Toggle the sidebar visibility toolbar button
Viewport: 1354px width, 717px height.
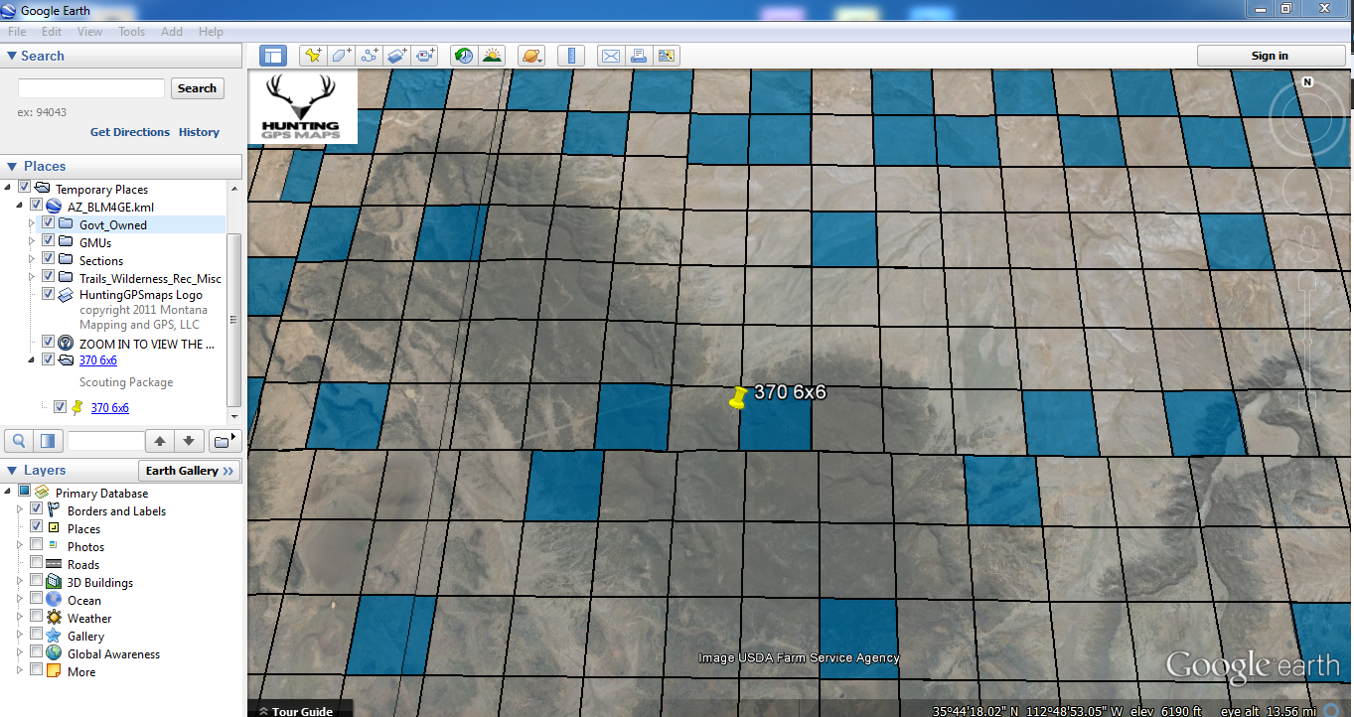273,56
